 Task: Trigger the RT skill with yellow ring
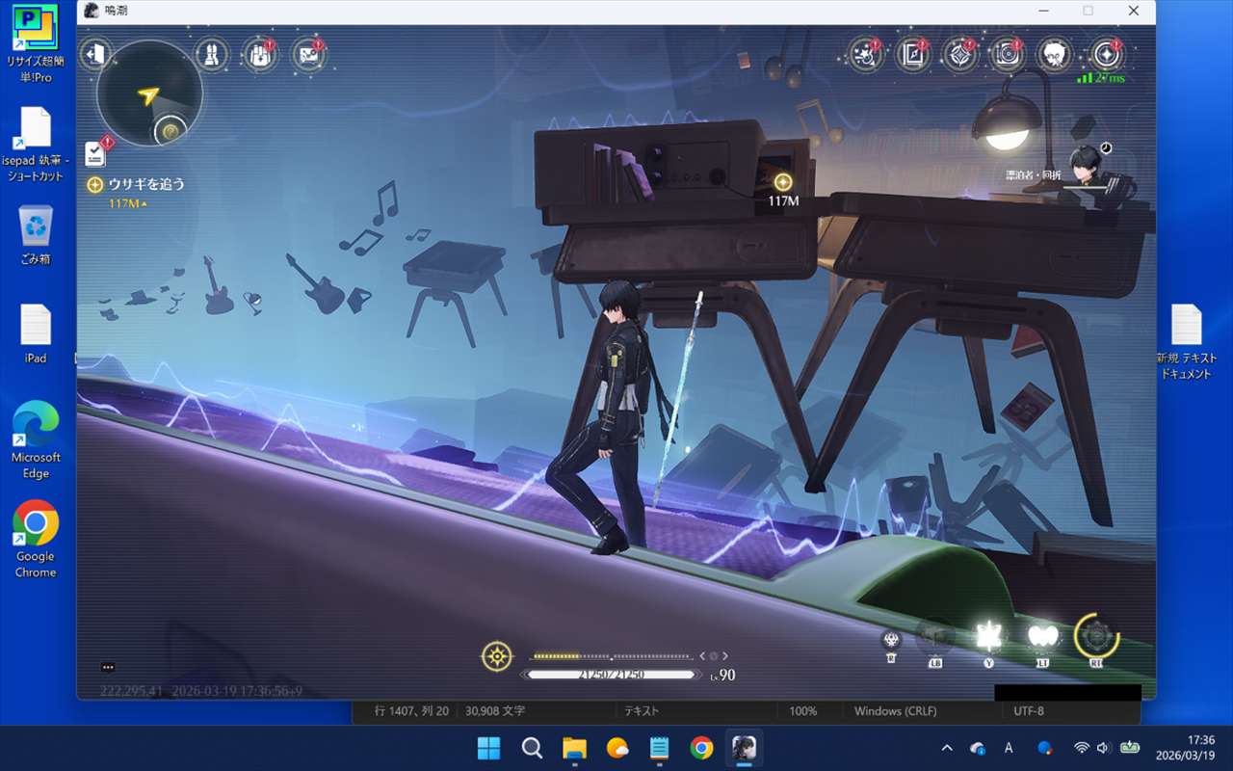coord(1096,636)
